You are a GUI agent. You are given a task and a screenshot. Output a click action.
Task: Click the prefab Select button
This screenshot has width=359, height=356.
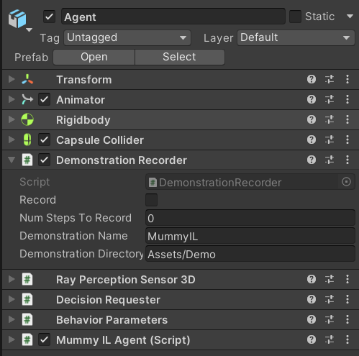coord(180,58)
